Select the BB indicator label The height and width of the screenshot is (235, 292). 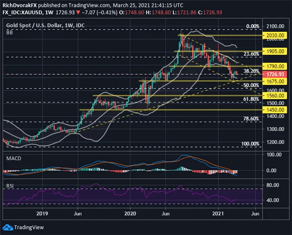click(x=9, y=32)
